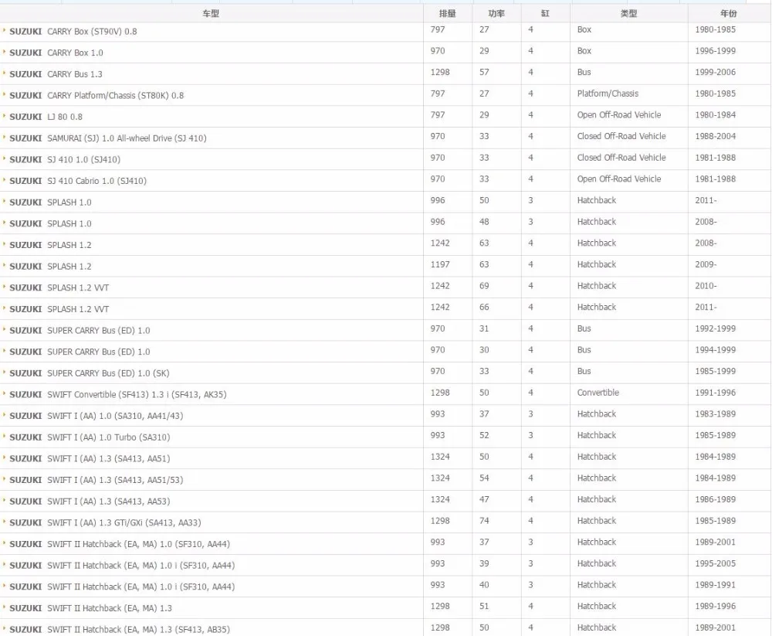Sort by the 车型 column header
The height and width of the screenshot is (636, 772).
tap(211, 13)
